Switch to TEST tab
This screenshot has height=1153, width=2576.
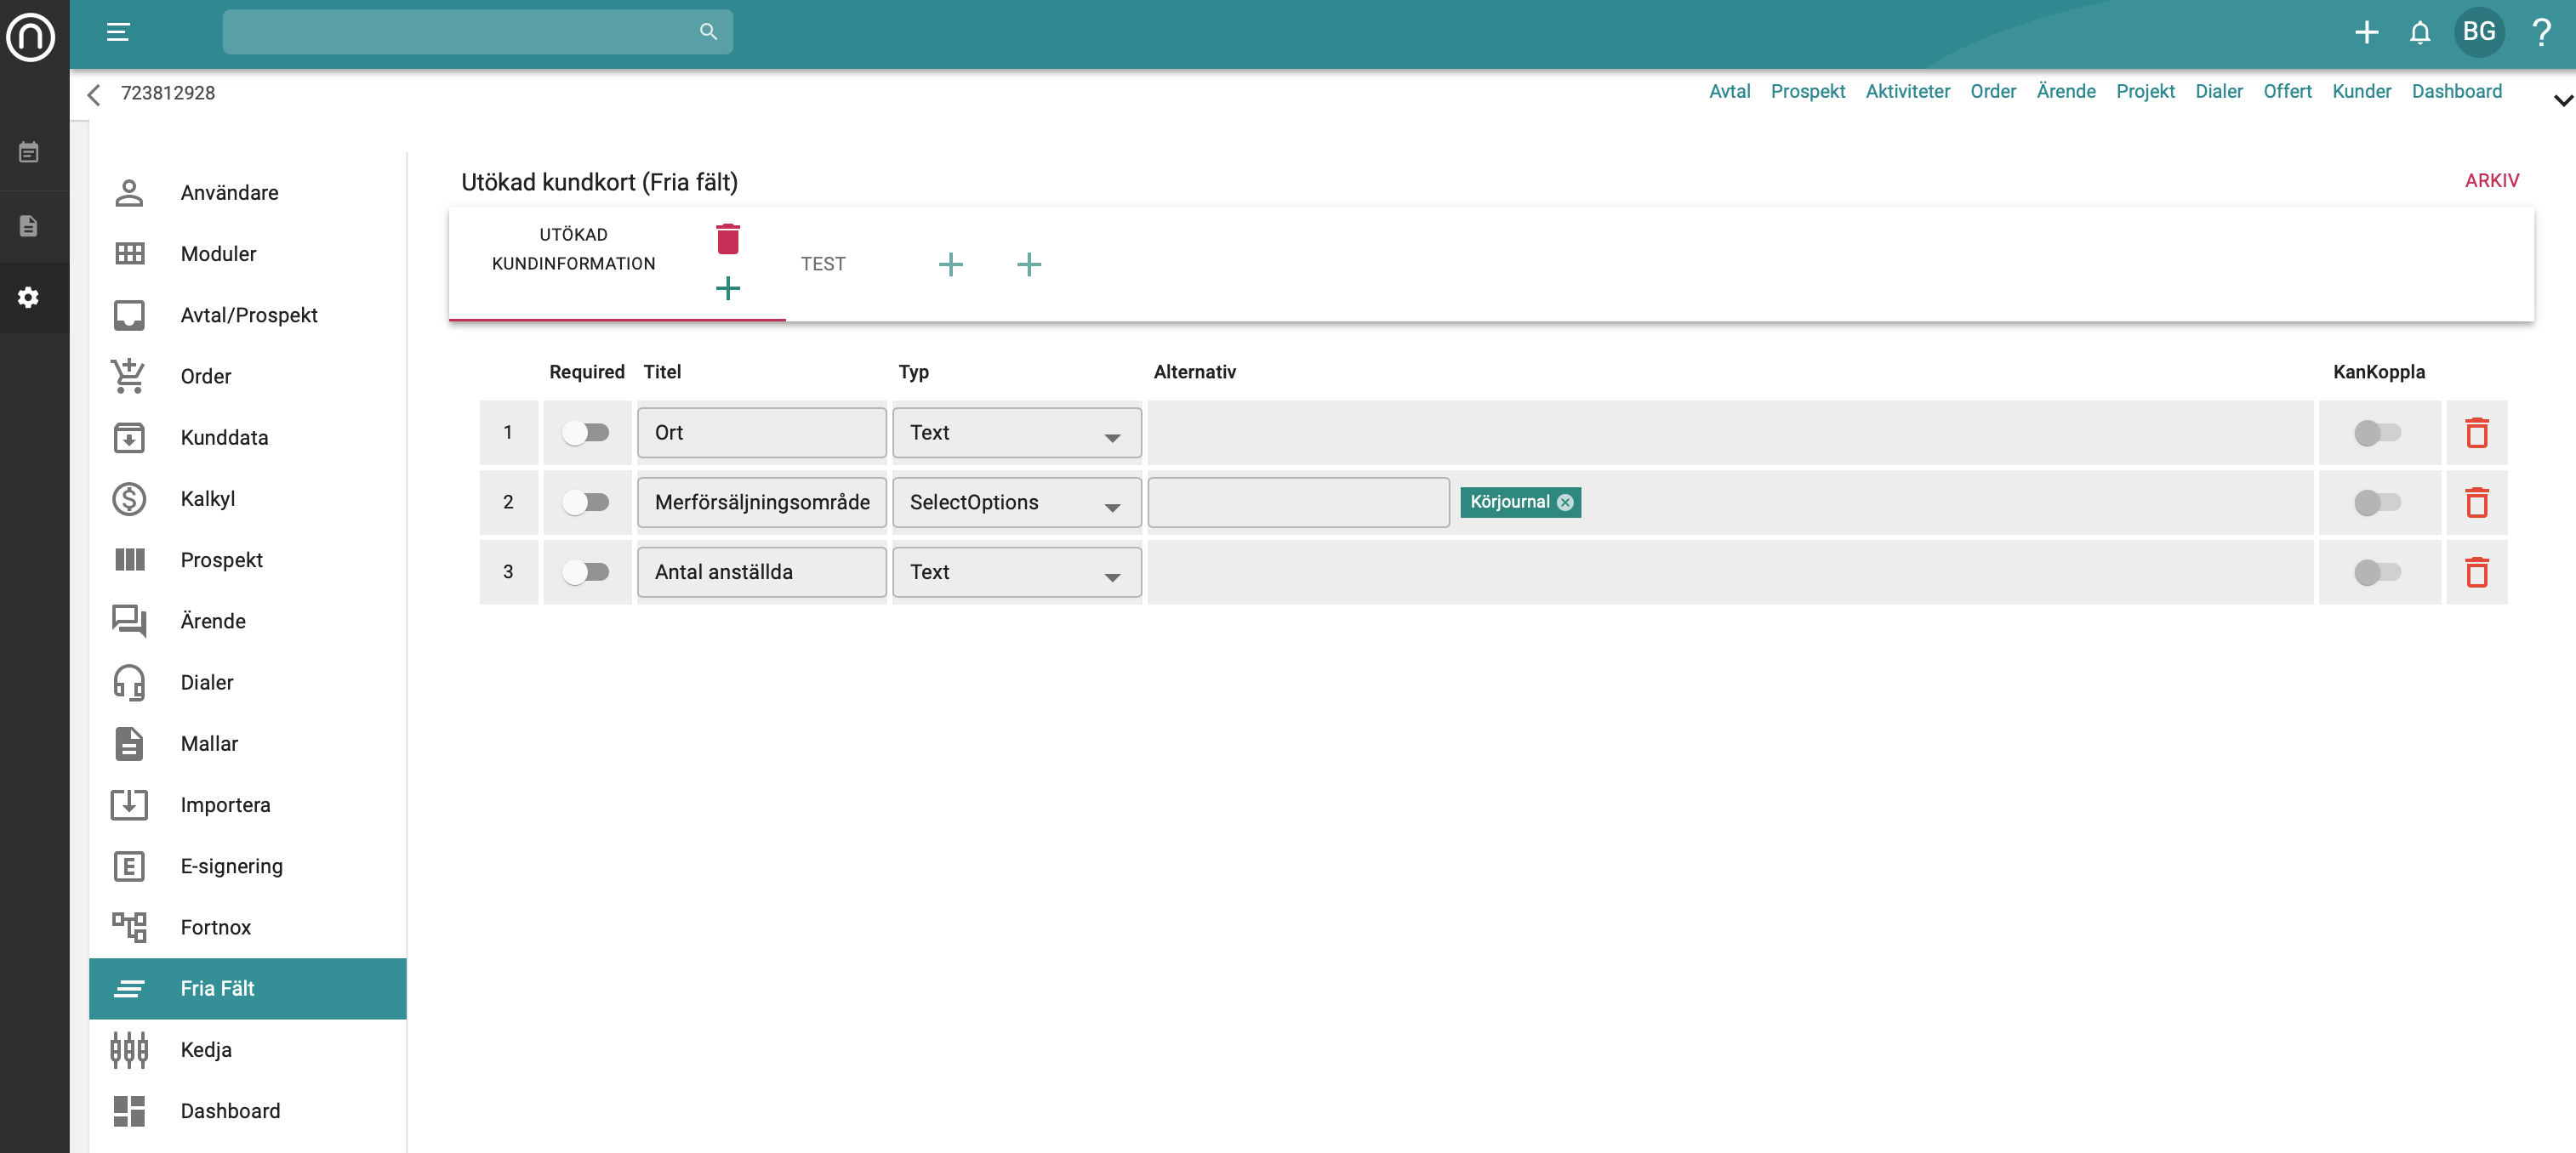pos(822,264)
